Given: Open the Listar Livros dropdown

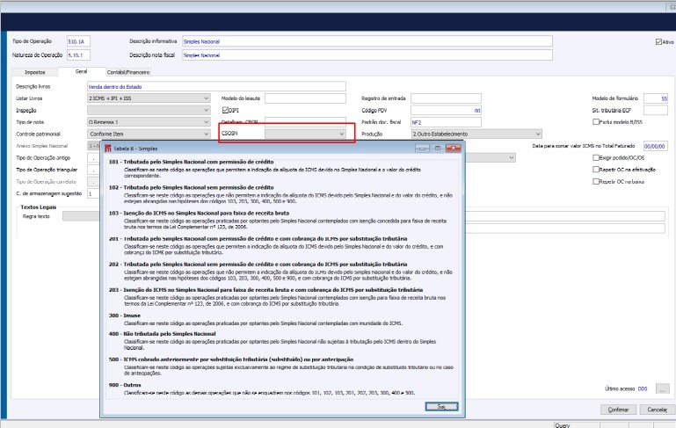Looking at the screenshot, I should pos(149,98).
